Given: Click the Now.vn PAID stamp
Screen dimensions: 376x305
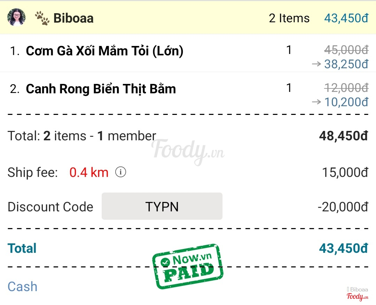Looking at the screenshot, I should (187, 266).
